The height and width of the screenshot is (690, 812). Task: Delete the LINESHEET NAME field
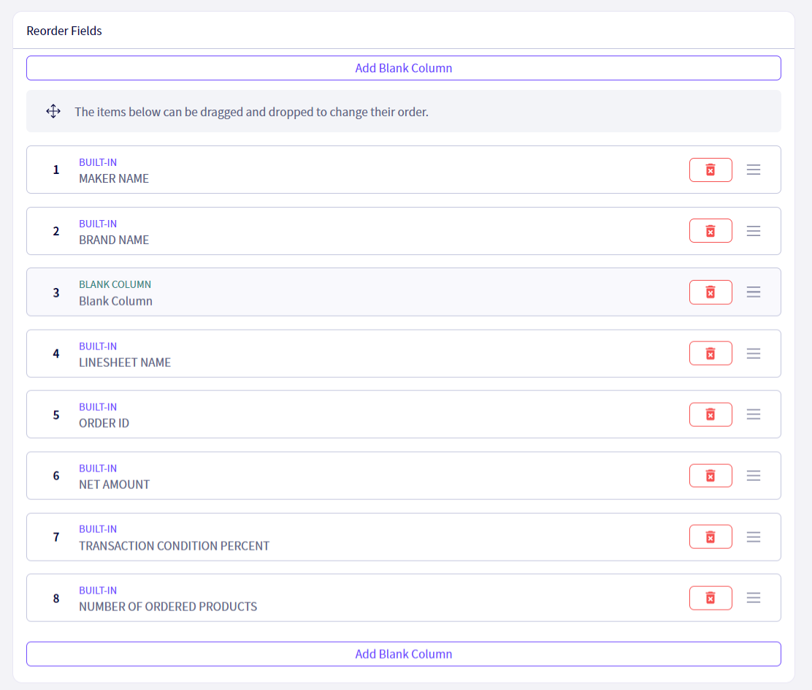pyautogui.click(x=710, y=354)
